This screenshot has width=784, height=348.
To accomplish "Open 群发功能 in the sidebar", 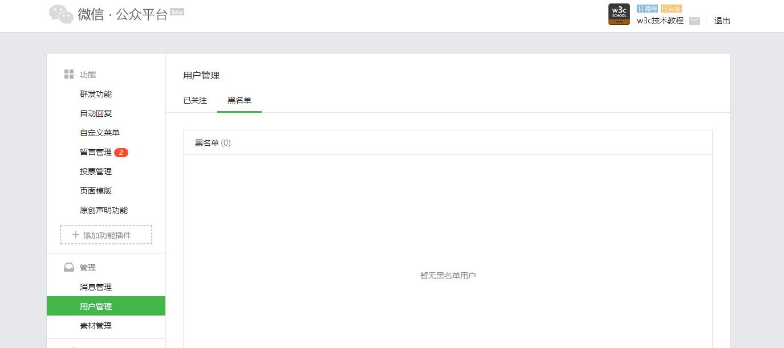I will pyautogui.click(x=95, y=94).
